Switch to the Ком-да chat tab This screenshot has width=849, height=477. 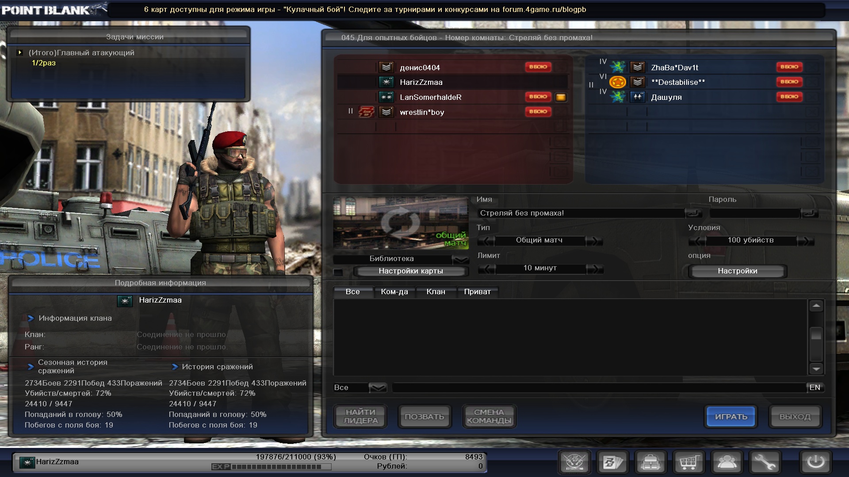click(x=394, y=292)
